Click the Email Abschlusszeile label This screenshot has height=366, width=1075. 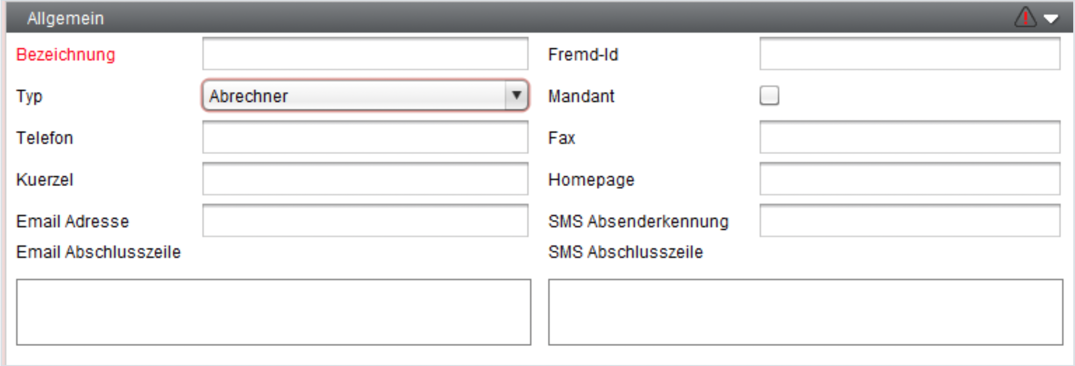pyautogui.click(x=98, y=252)
